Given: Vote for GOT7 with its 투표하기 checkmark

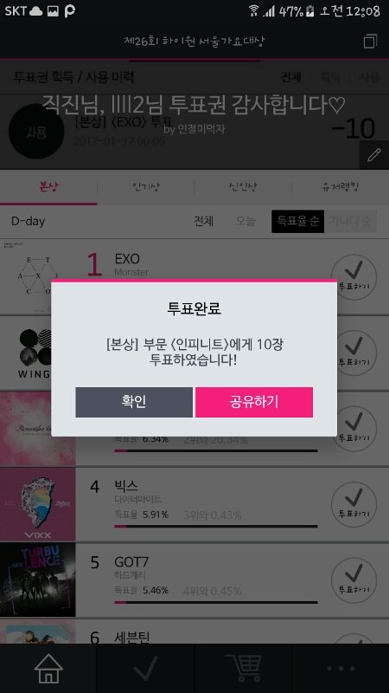Looking at the screenshot, I should (x=354, y=580).
